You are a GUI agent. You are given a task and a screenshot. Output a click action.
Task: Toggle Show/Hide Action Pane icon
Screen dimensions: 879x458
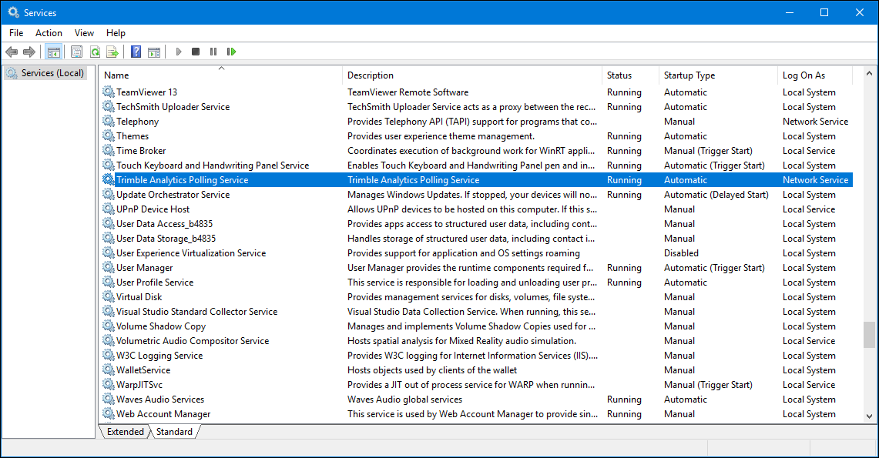pos(154,52)
